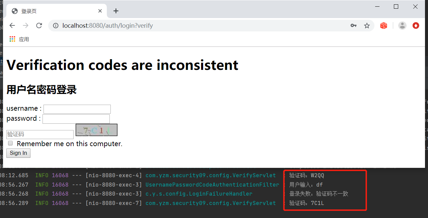428x218 pixels.
Task: Click the VerifySetvlet log line 验证码:W2QQ
Action: tap(307, 176)
